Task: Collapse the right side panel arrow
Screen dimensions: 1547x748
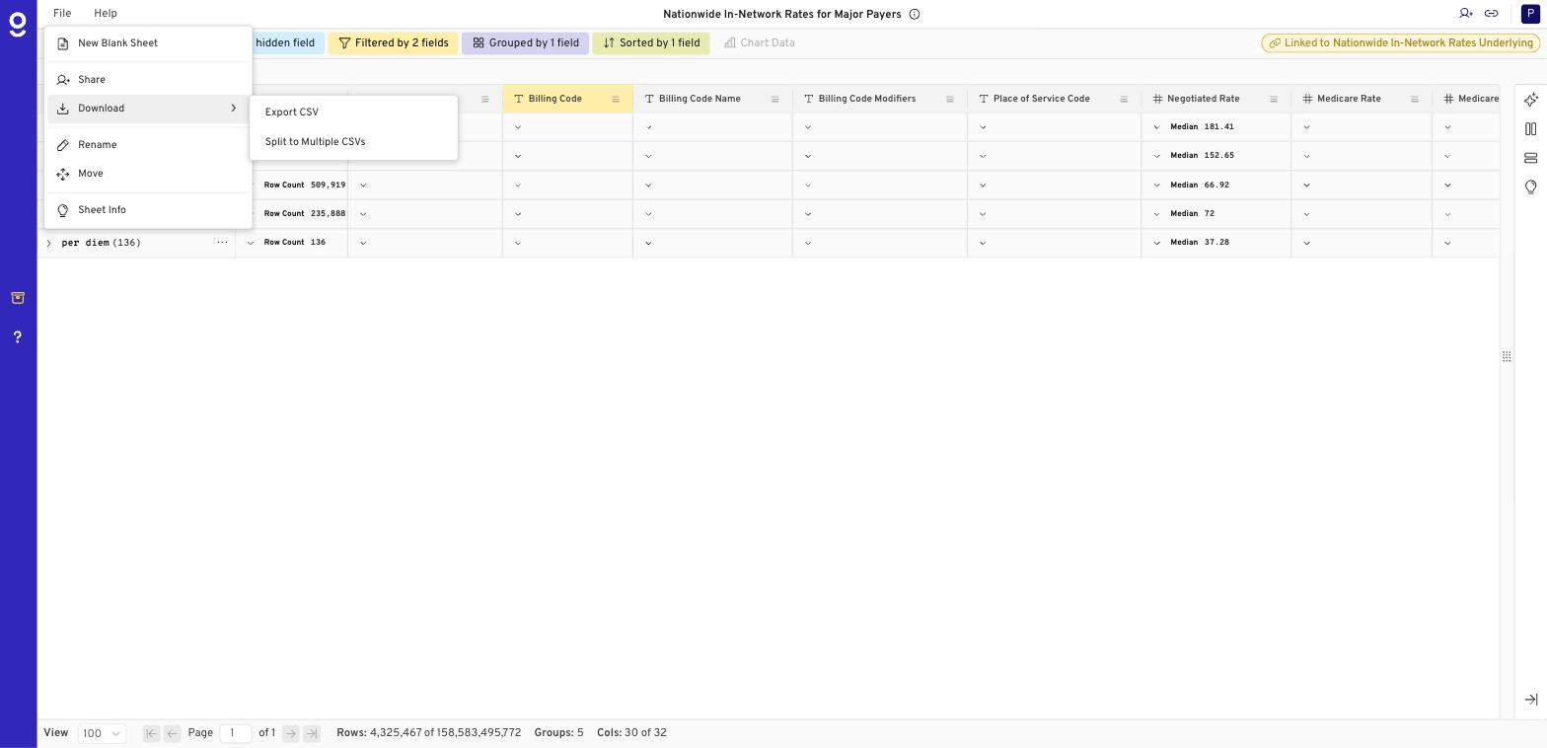Action: point(1531,700)
